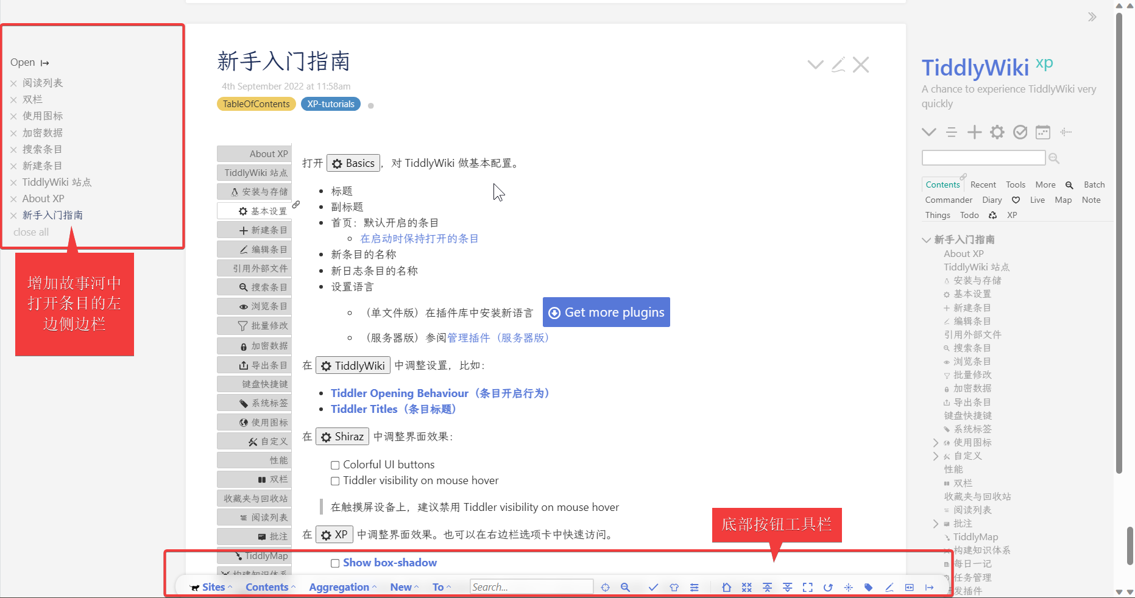The image size is (1135, 598).
Task: Click new tiddler plus icon in sidebar
Action: [974, 132]
